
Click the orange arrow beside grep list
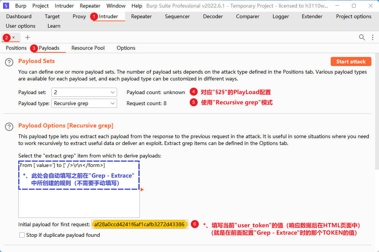coord(142,189)
